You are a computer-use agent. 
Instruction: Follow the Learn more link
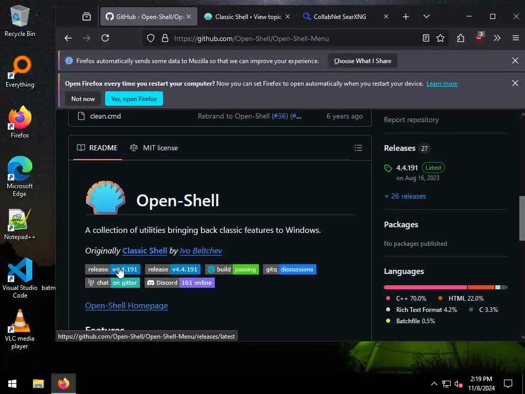(441, 84)
